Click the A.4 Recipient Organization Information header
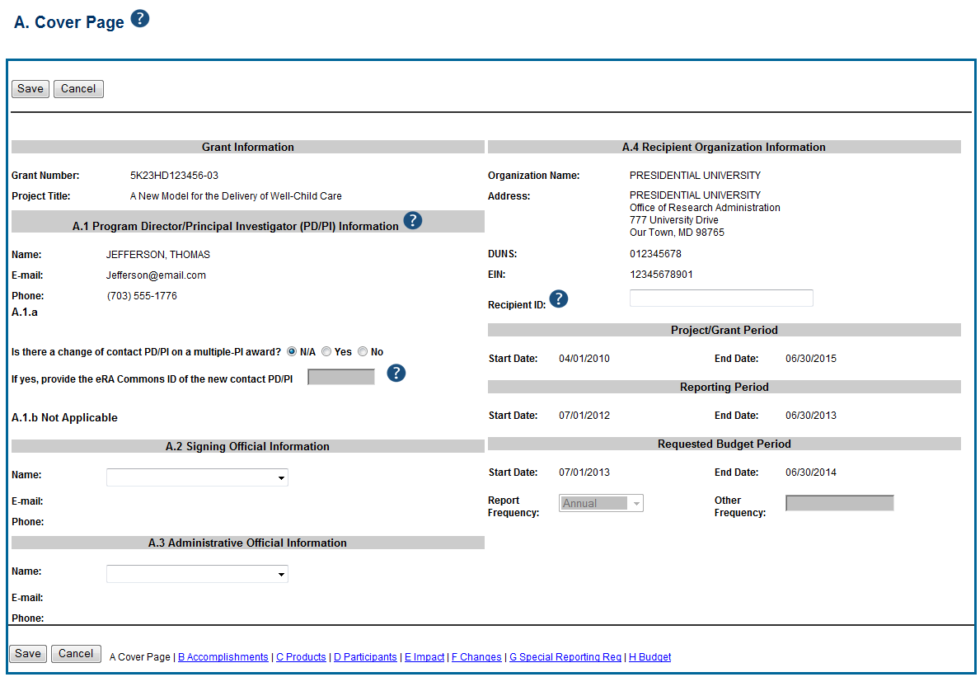Image resolution: width=980 pixels, height=677 pixels. point(724,147)
